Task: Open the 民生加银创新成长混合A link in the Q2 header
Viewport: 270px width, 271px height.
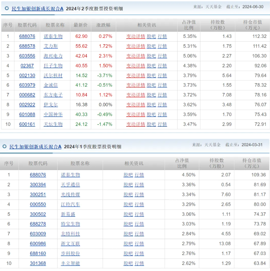Action: click(x=38, y=9)
